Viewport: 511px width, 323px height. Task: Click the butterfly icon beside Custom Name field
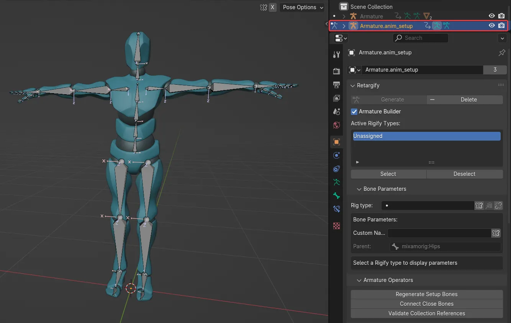point(496,233)
